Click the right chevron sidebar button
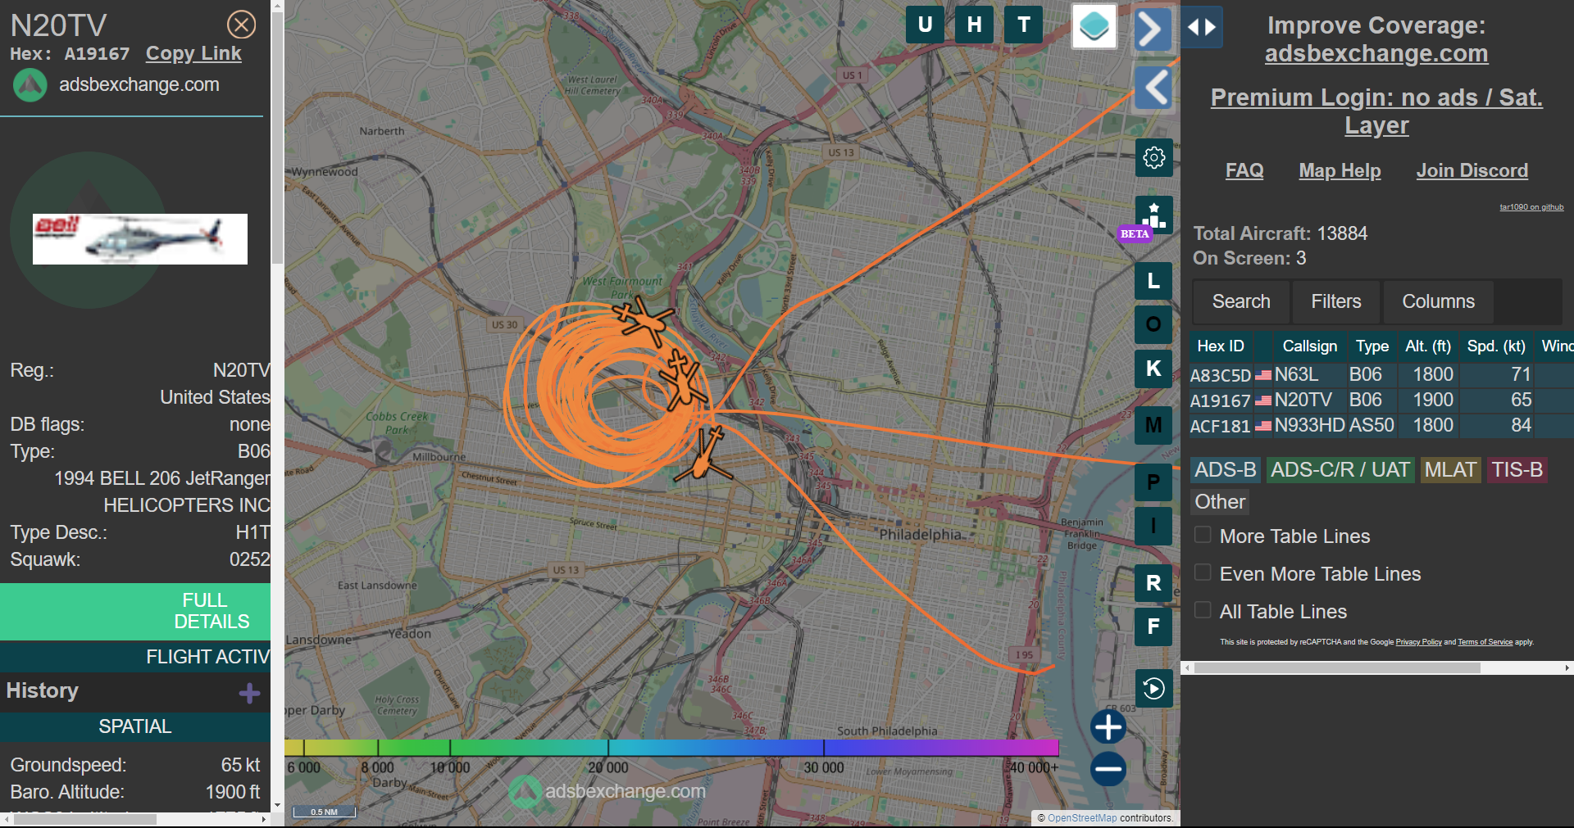This screenshot has height=828, width=1574. [x=1152, y=29]
